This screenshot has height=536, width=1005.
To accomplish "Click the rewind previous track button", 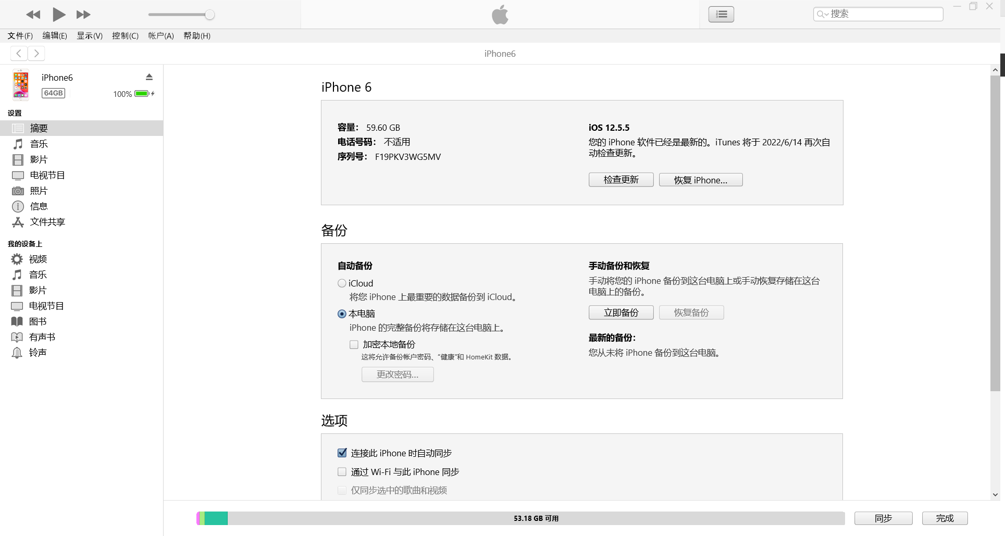I will (33, 15).
